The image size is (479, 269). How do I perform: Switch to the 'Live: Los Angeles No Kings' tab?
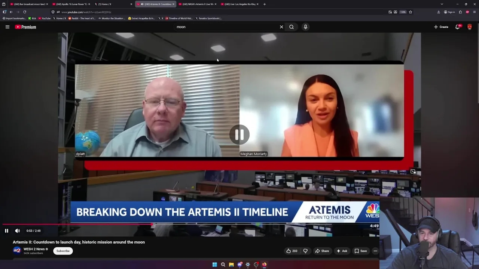(x=239, y=4)
